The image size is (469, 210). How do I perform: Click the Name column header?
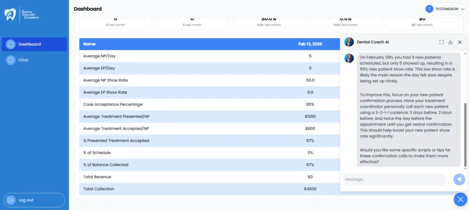coord(89,44)
